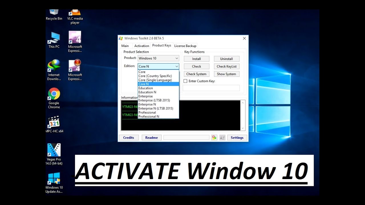Click the Windows Toolkit title bar logo
The height and width of the screenshot is (205, 365).
tap(121, 38)
